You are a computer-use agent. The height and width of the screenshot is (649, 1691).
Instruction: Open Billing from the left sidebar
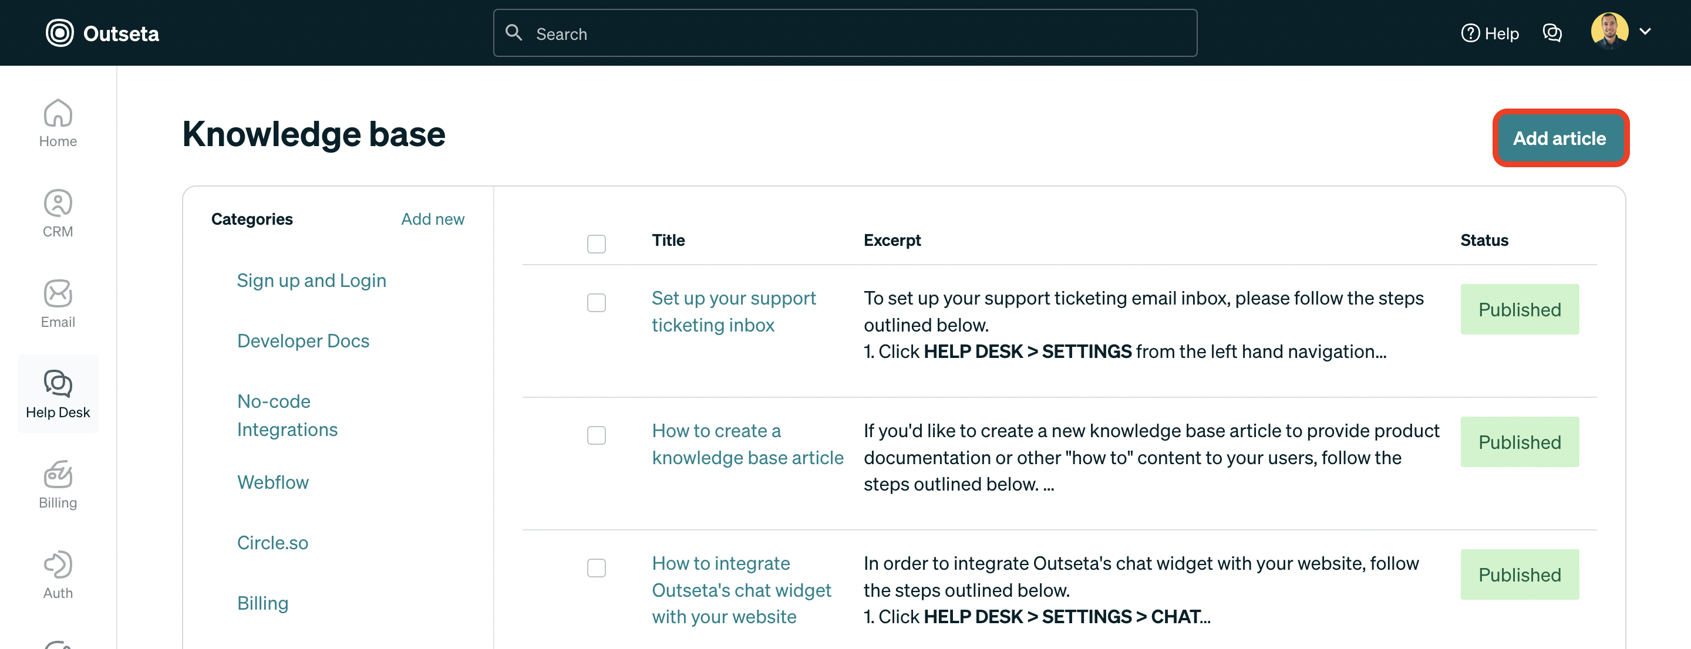58,484
